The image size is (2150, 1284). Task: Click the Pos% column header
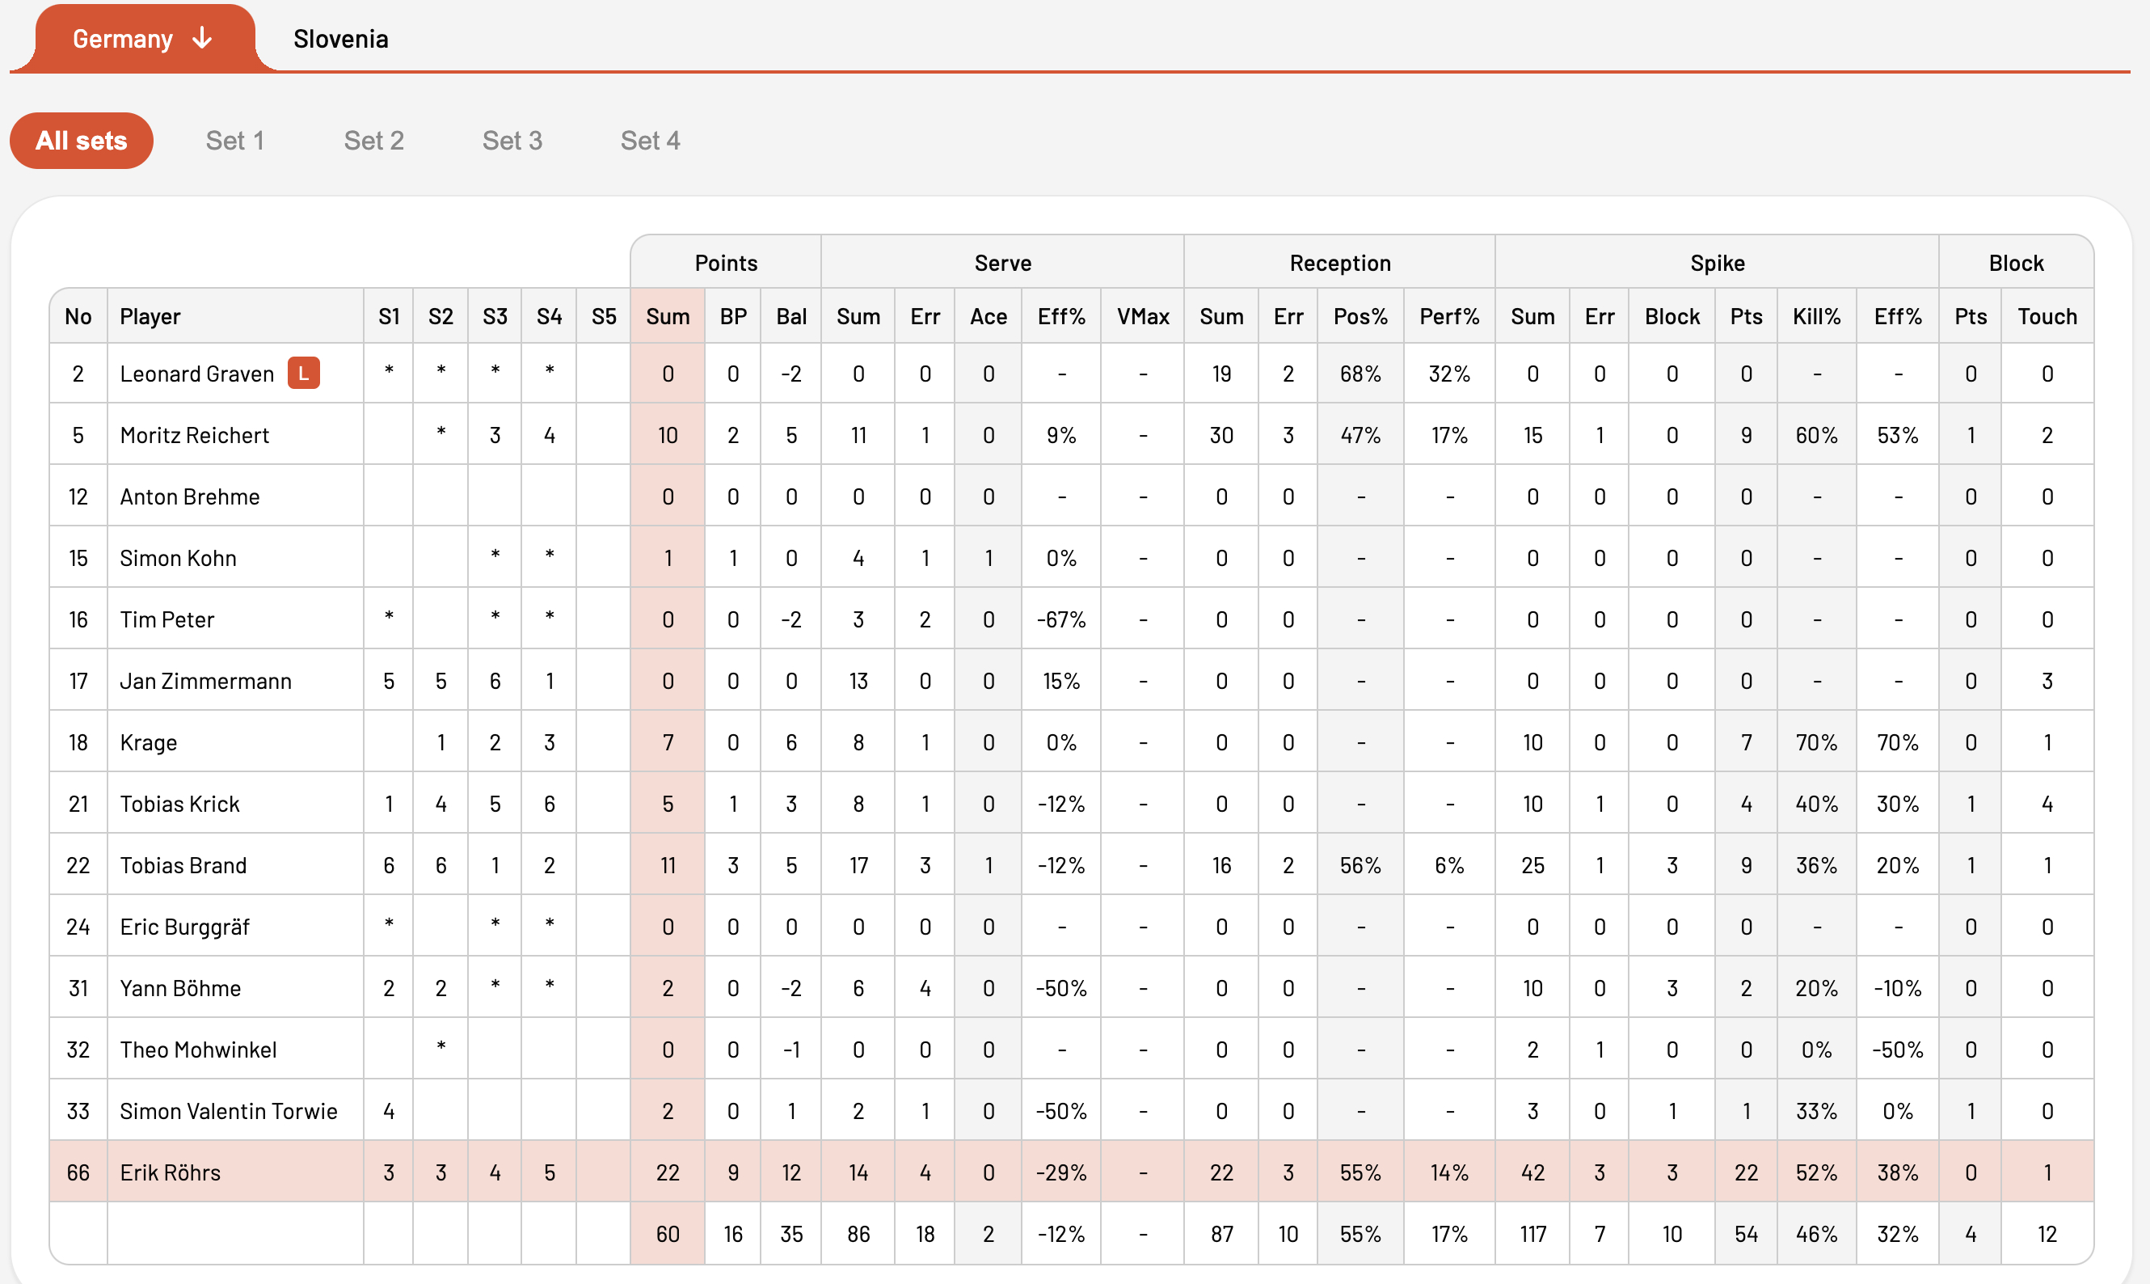point(1360,316)
